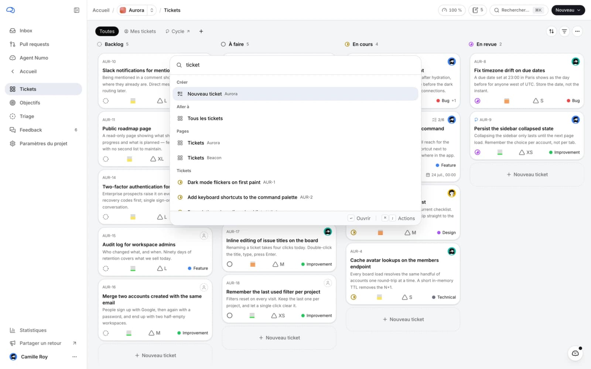The image size is (591, 369).
Task: Add Nouveau ticket in En cours column
Action: click(403, 320)
